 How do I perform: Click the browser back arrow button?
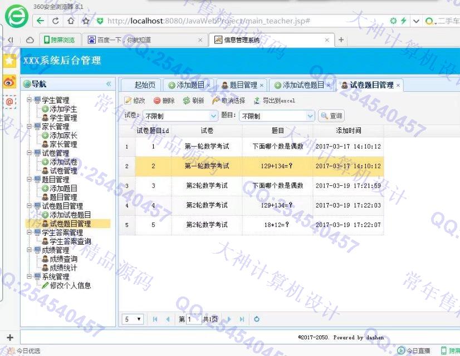point(40,21)
